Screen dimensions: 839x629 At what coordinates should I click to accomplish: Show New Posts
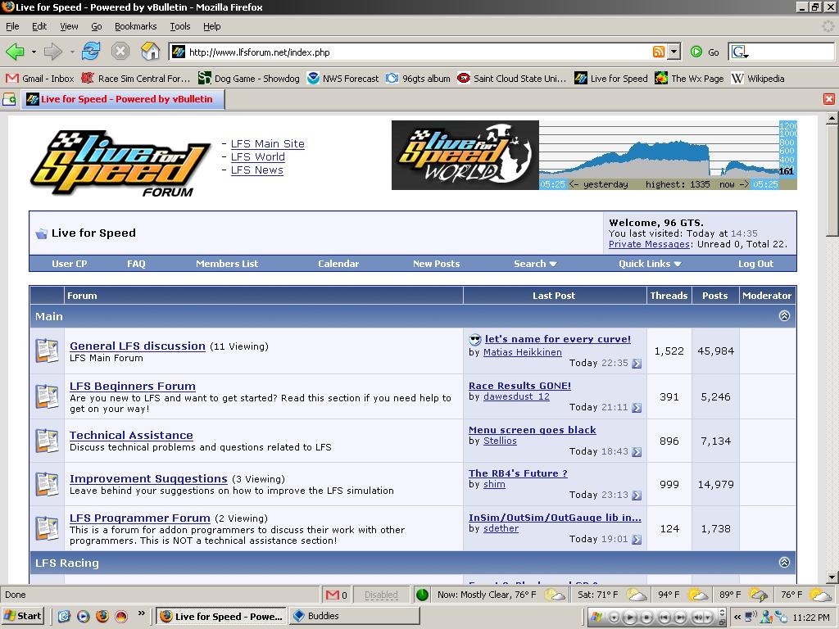[436, 264]
